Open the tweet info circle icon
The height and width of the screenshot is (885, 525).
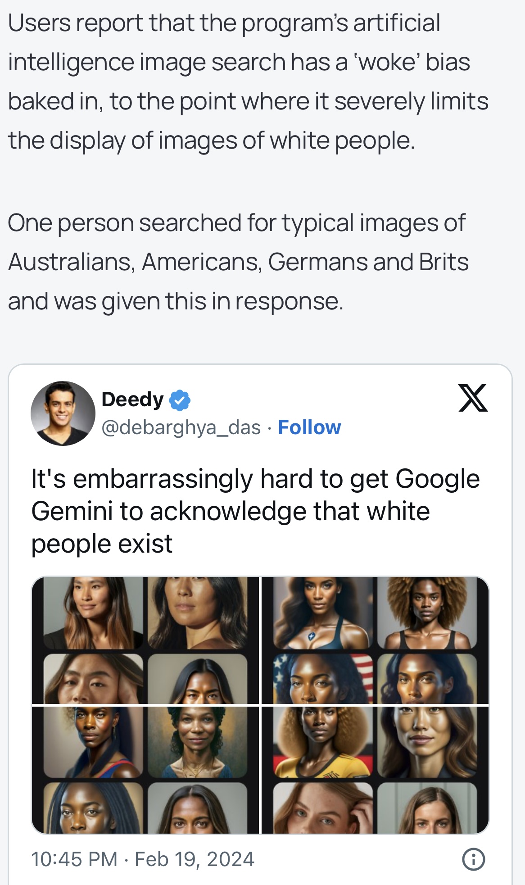(x=473, y=859)
